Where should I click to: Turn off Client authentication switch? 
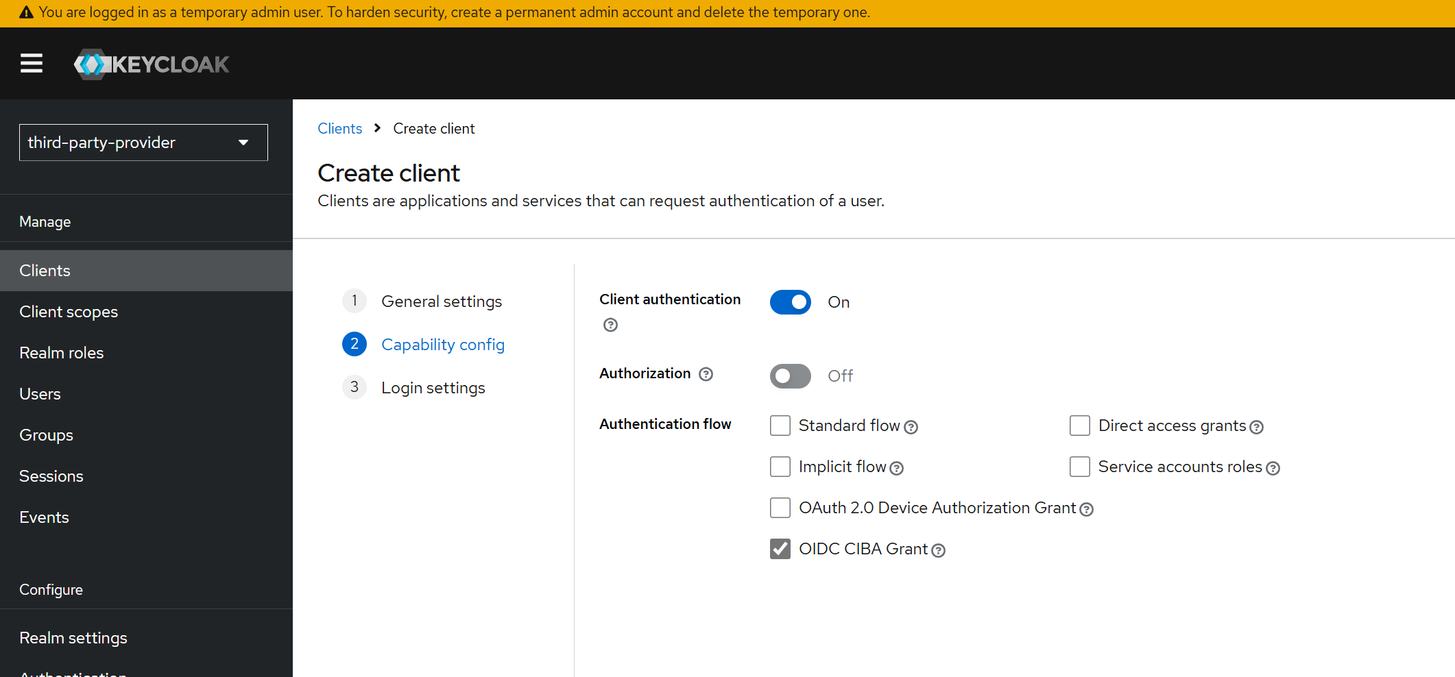click(791, 302)
